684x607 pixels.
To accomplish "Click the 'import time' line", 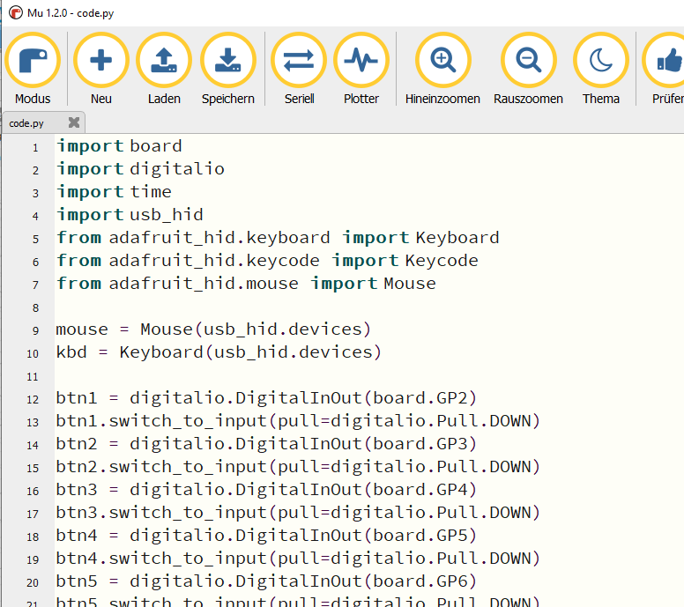I will (x=114, y=192).
